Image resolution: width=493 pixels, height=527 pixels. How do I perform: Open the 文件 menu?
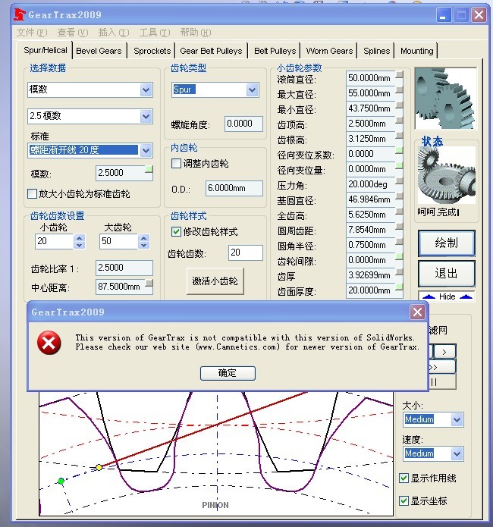(x=32, y=33)
